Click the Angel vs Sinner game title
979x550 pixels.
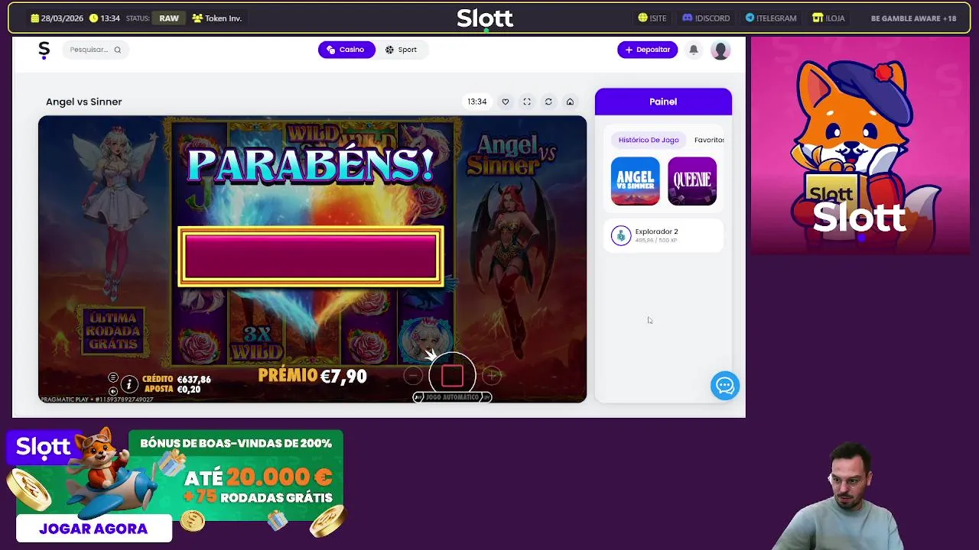pos(84,102)
